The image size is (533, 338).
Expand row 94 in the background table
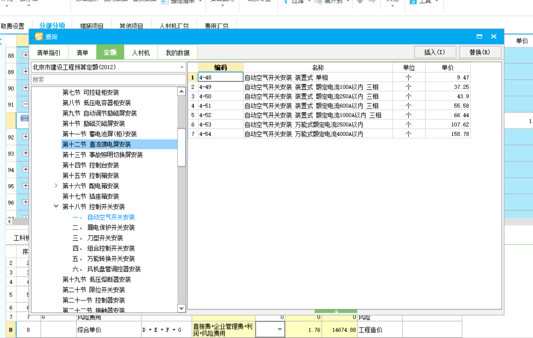[x=25, y=169]
